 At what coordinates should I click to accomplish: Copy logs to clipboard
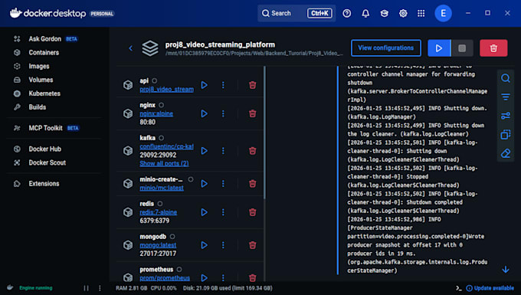click(x=506, y=135)
